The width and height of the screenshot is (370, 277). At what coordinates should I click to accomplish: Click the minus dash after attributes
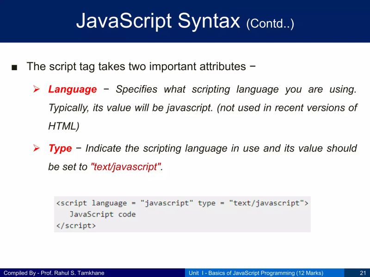(x=253, y=66)
